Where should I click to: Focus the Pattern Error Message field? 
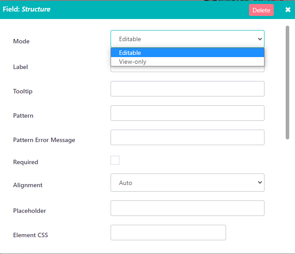pyautogui.click(x=188, y=137)
